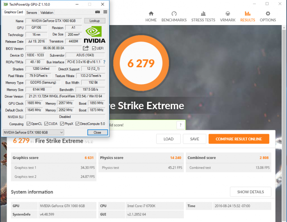287x222 pixels.
Task: Maximize the 3DMark window
Action: 267,4
